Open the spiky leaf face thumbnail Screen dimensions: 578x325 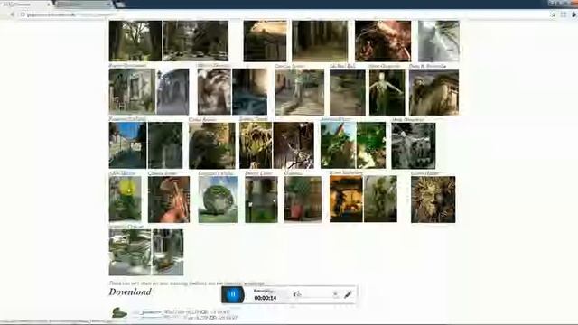(433, 200)
